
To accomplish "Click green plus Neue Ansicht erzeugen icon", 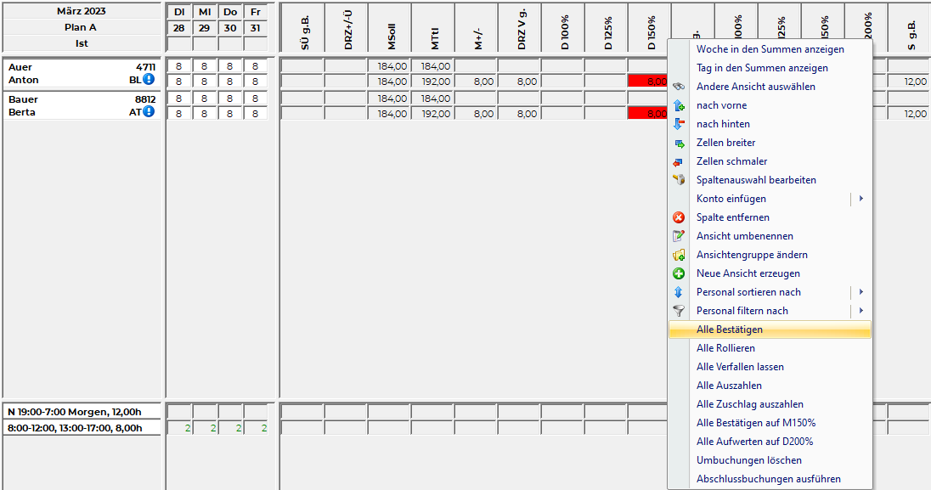I will click(x=679, y=273).
